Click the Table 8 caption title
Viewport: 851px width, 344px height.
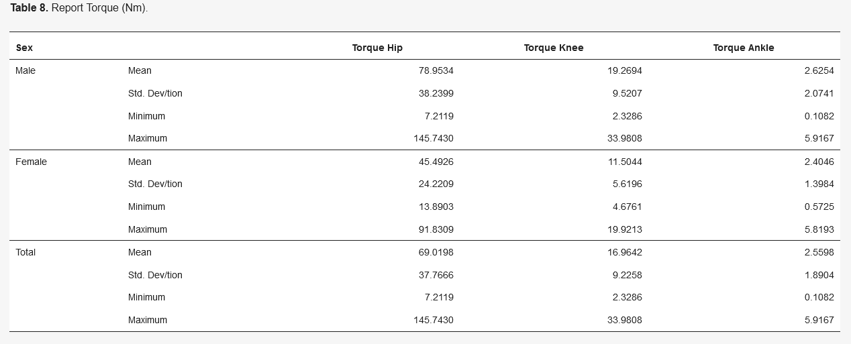[x=79, y=9]
